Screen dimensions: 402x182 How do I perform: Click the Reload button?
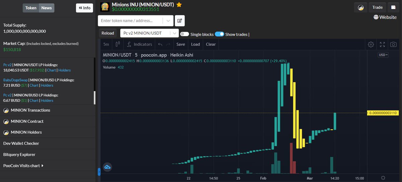coord(108,33)
